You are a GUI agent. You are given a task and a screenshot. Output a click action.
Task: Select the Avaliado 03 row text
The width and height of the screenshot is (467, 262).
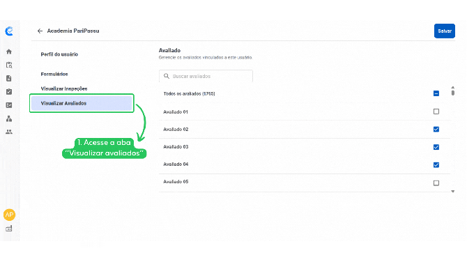pyautogui.click(x=176, y=147)
